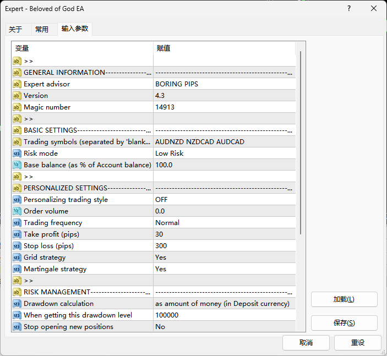Open Trading frequency Normal dropdown
The width and height of the screenshot is (387, 356).
[225, 223]
